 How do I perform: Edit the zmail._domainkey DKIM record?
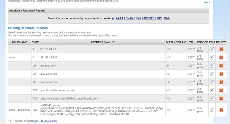(212, 110)
